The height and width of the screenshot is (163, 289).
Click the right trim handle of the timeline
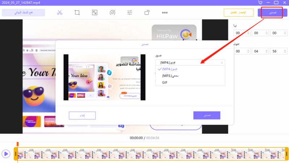pyautogui.click(x=286, y=154)
